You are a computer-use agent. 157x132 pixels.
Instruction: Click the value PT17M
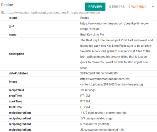85,101
